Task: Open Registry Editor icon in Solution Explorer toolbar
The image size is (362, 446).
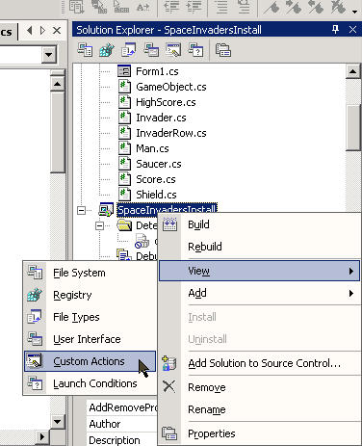Action: 107,50
